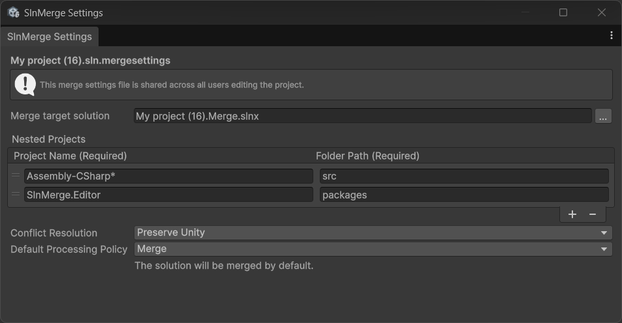The image size is (622, 323).
Task: Click the Folder Path (Required) column header
Action: [367, 156]
